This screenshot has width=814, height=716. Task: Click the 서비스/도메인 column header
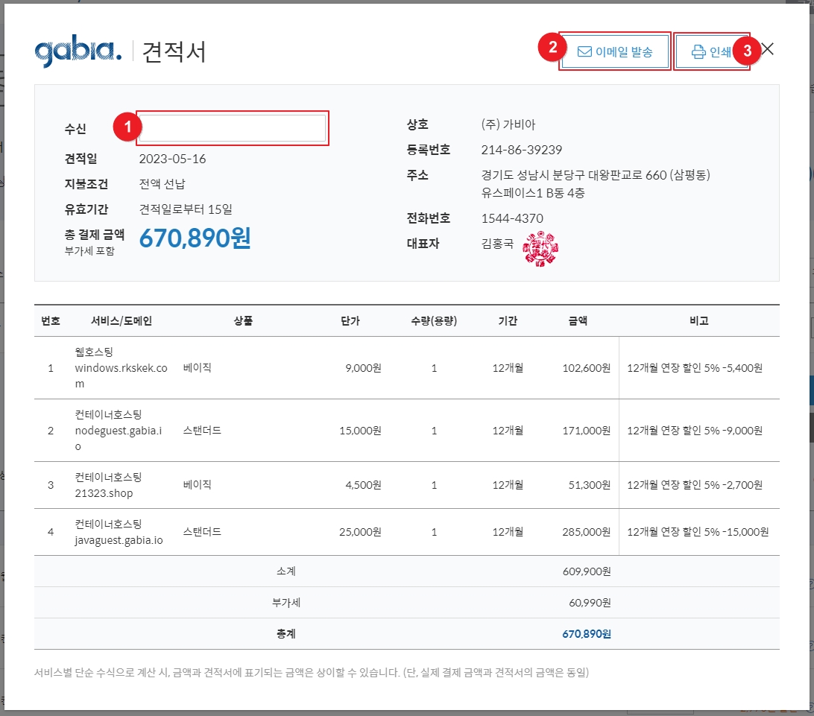122,320
